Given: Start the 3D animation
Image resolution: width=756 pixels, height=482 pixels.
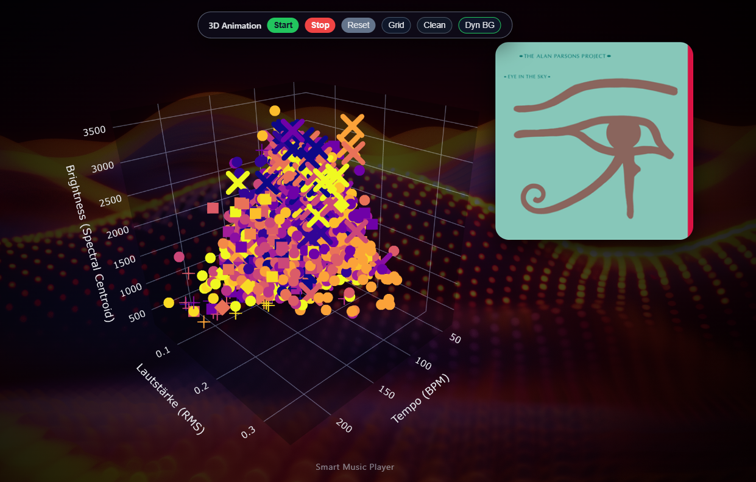Looking at the screenshot, I should (x=283, y=25).
